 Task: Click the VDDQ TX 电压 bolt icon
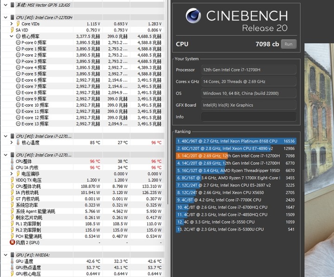(12, 180)
